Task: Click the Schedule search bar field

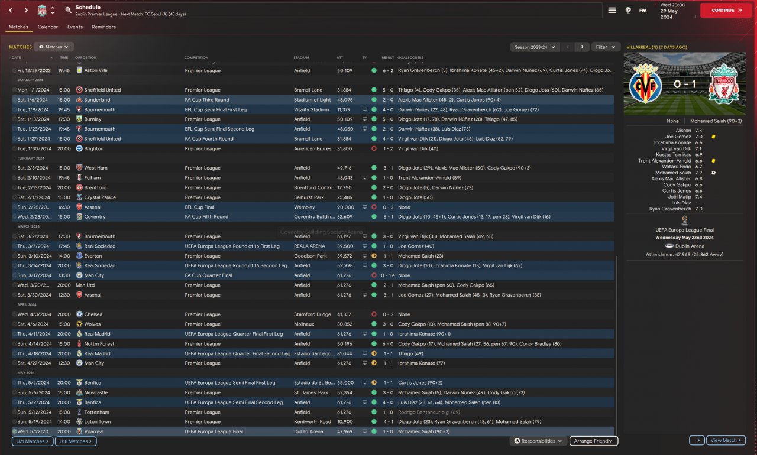Action: (x=331, y=11)
